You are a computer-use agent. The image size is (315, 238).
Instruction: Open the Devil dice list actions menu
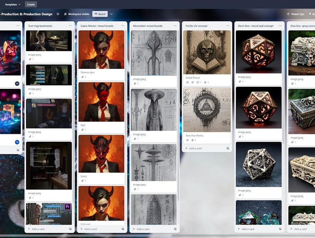[x=280, y=26]
